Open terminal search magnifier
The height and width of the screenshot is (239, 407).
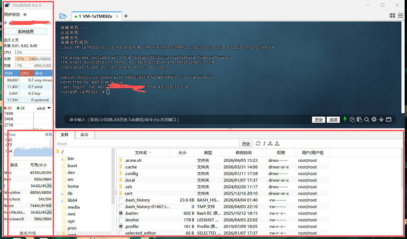366,119
